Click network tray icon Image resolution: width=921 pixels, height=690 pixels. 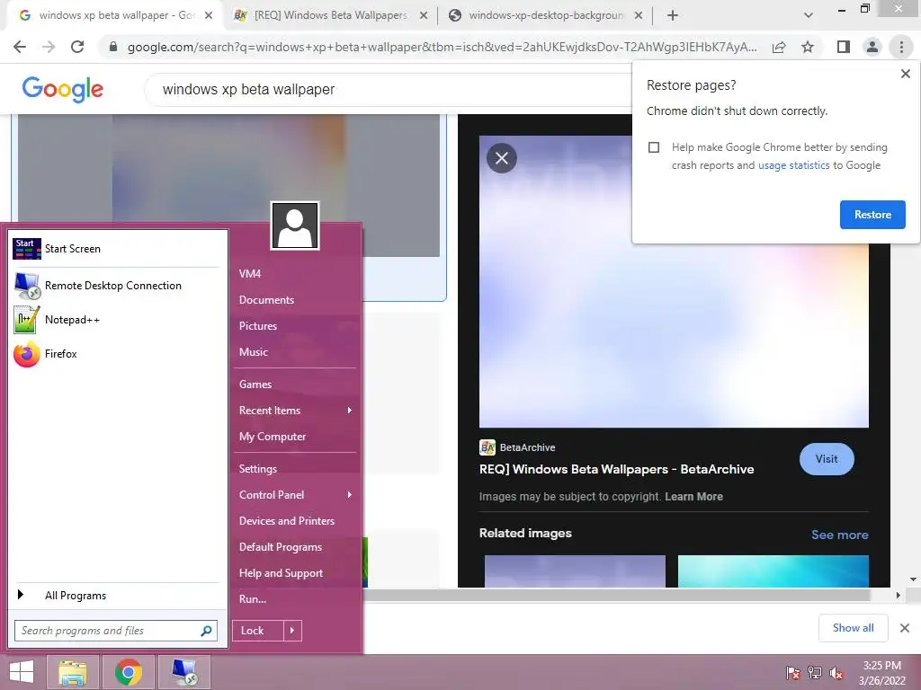coord(815,672)
